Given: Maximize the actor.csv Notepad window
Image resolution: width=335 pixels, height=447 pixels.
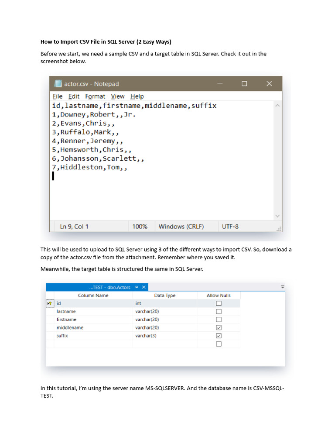Looking at the screenshot, I should pyautogui.click(x=244, y=84).
